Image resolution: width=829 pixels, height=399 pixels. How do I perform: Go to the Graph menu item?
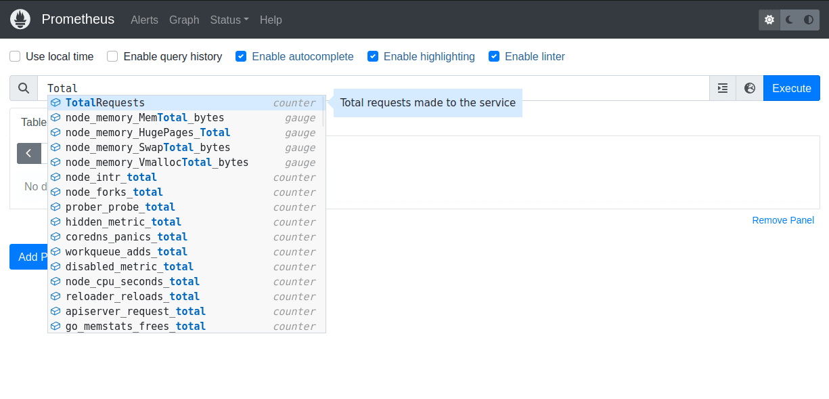coord(184,20)
